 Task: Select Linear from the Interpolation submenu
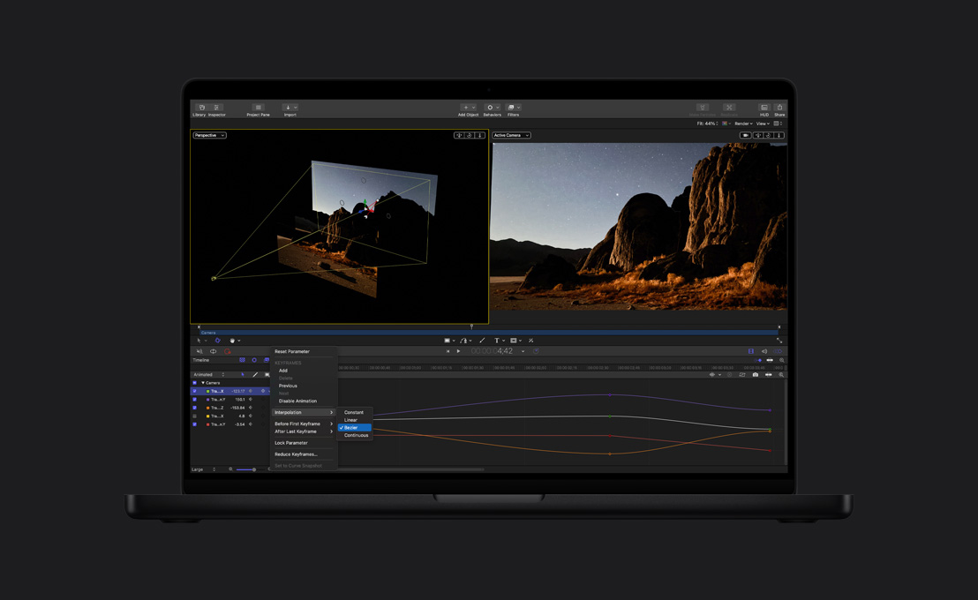pyautogui.click(x=353, y=420)
